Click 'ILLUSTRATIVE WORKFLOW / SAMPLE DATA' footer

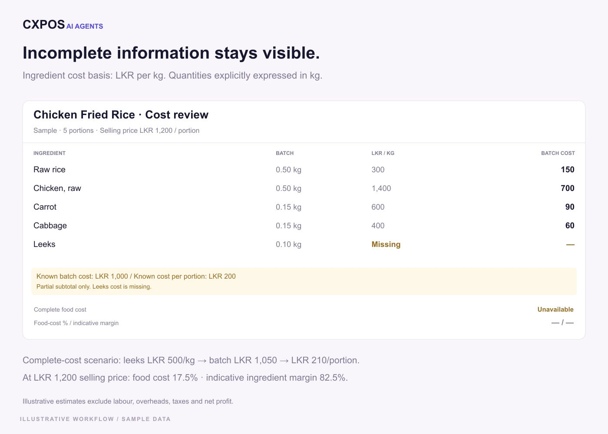pos(96,419)
